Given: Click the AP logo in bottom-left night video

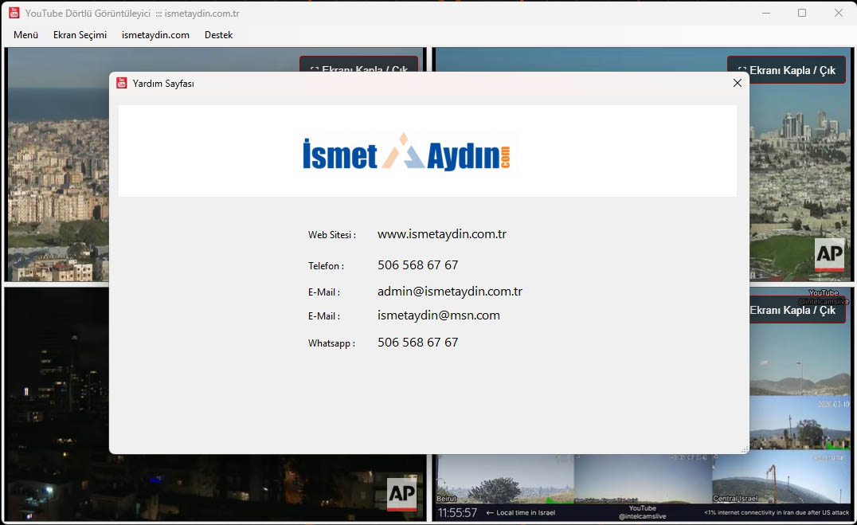Looking at the screenshot, I should [x=401, y=494].
